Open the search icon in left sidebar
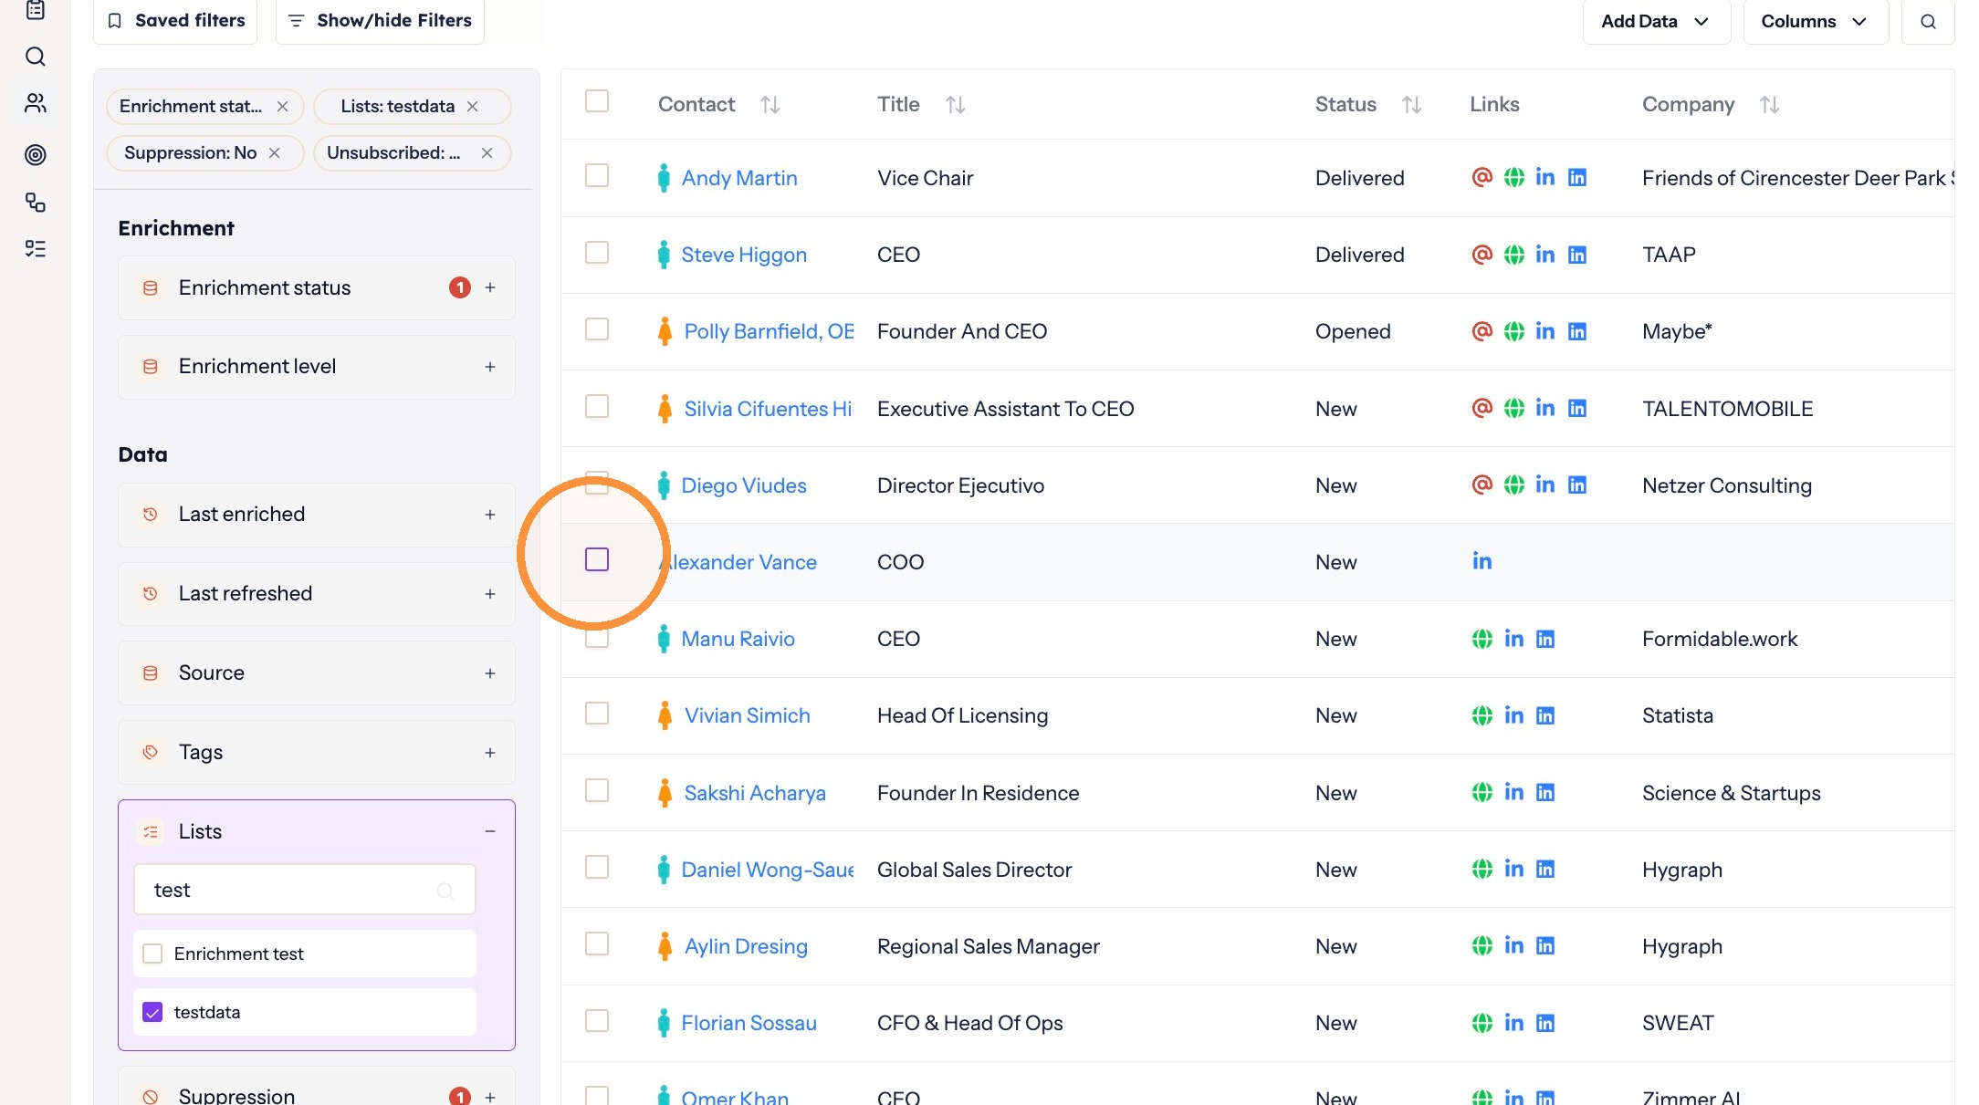1979x1105 pixels. 36,57
